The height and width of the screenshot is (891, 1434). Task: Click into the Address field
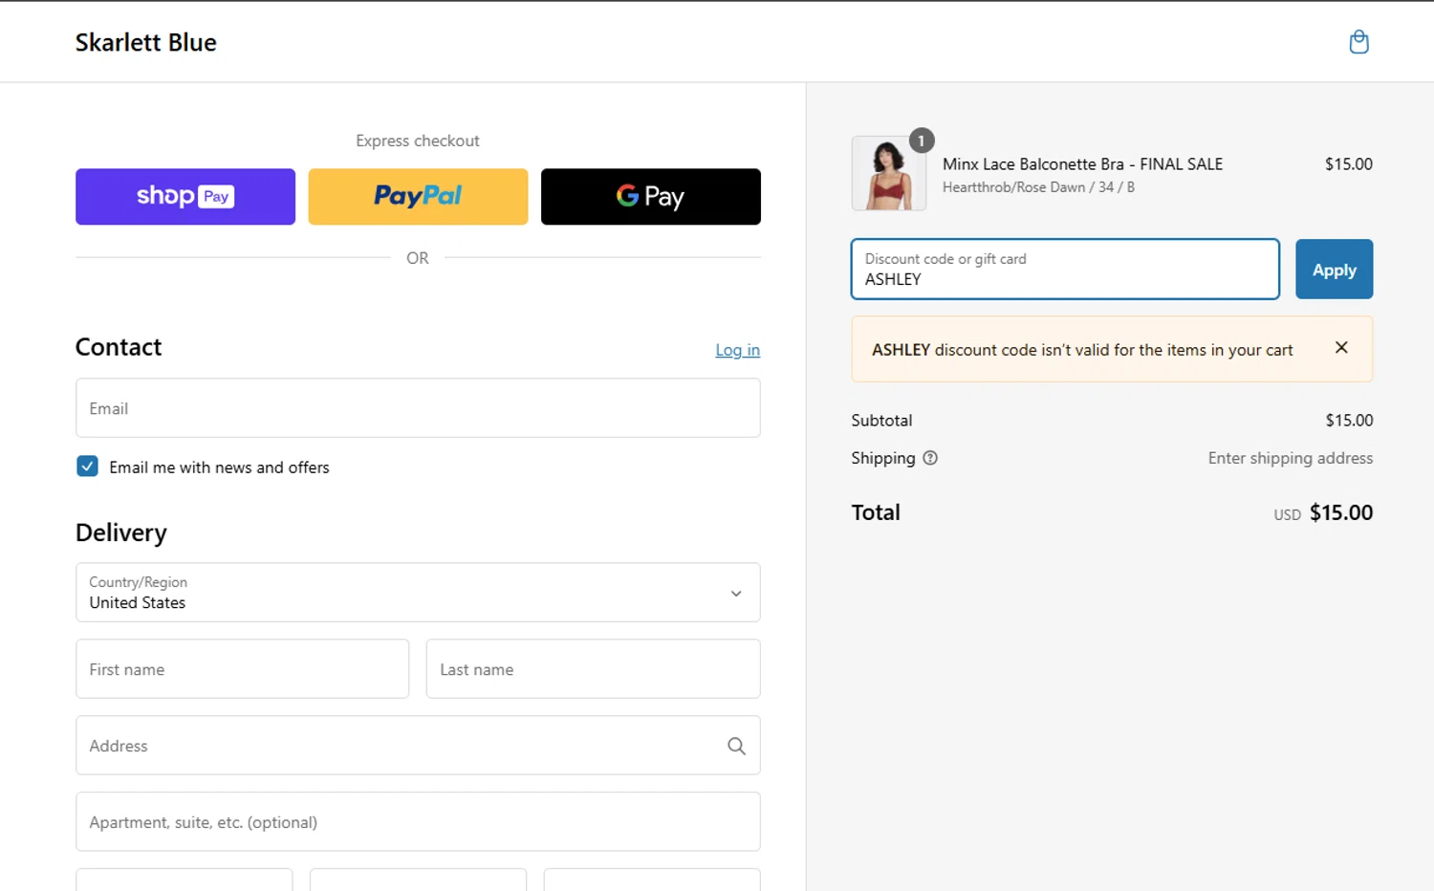(418, 746)
